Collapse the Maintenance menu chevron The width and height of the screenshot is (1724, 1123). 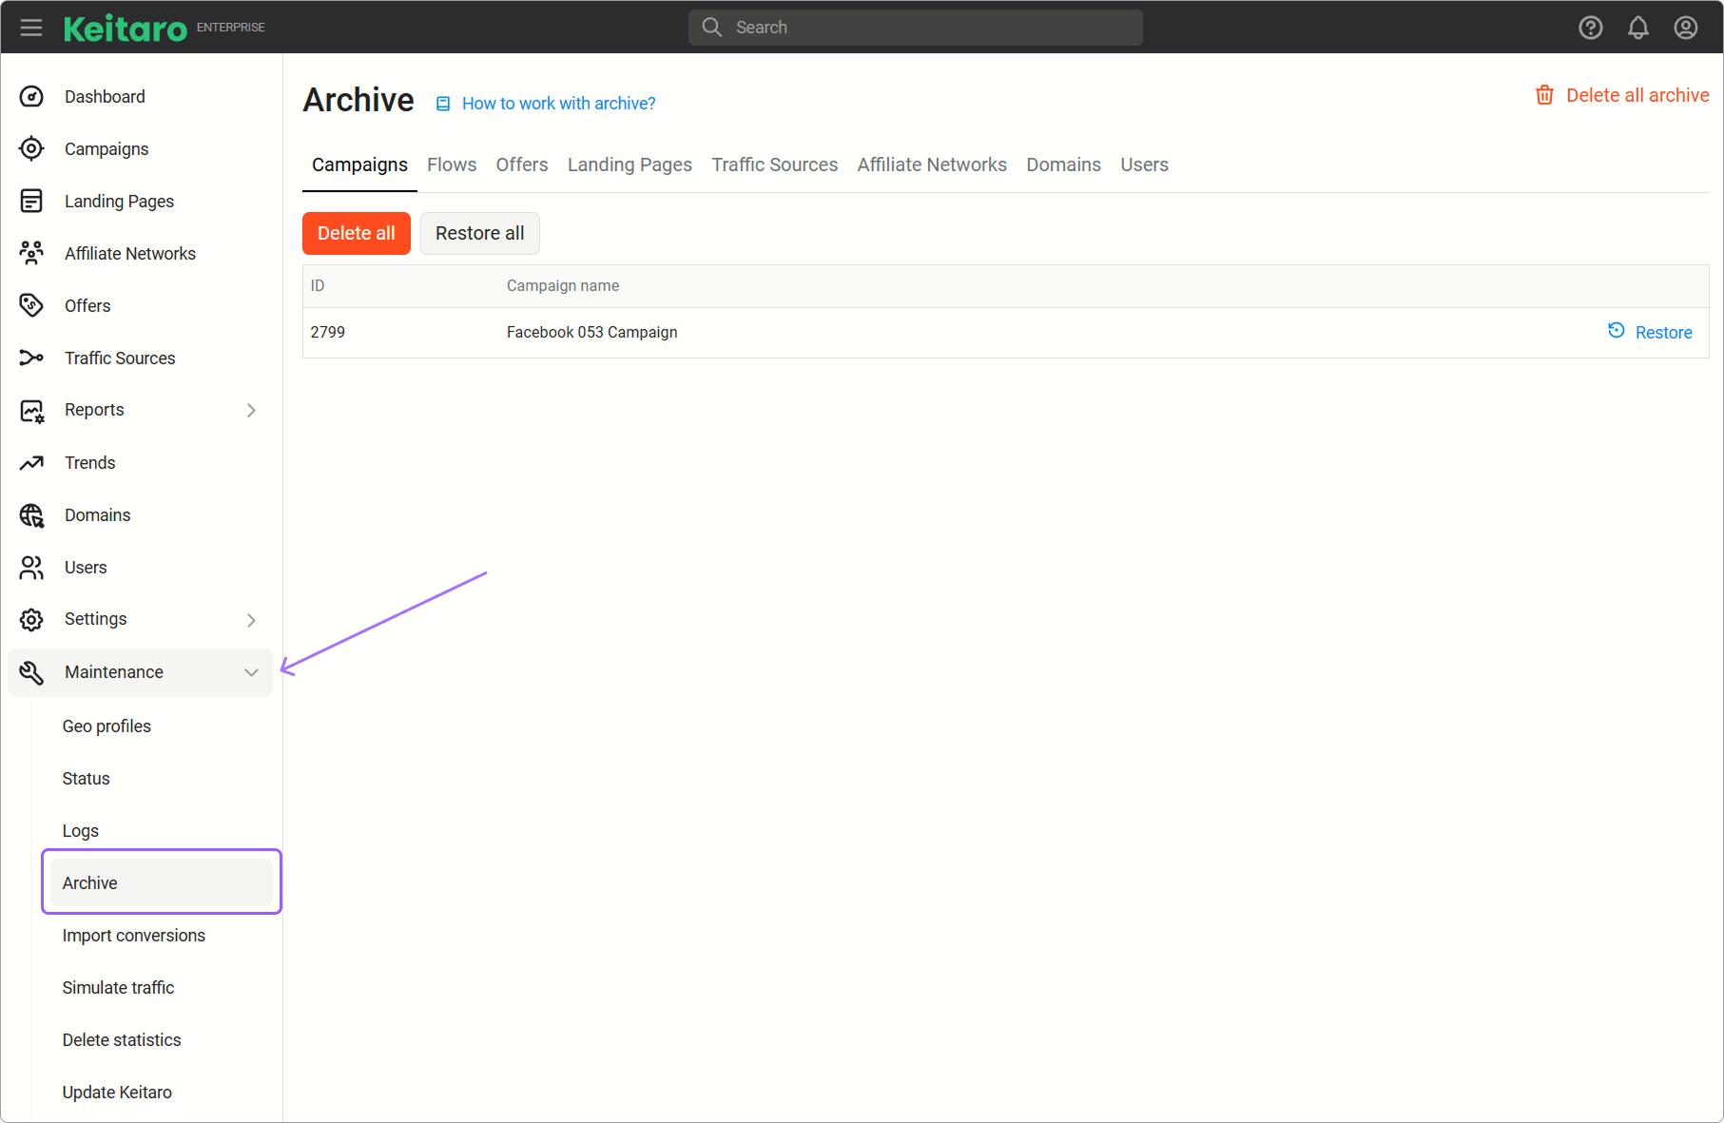coord(251,672)
